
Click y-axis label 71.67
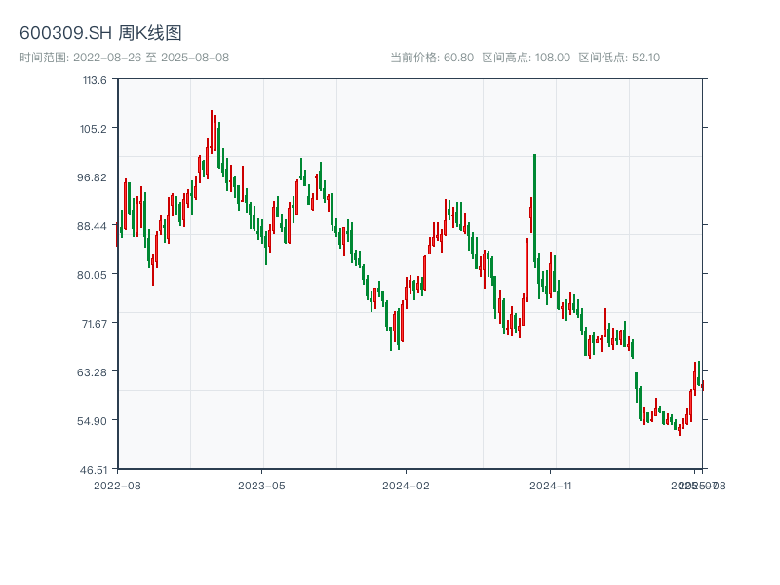click(94, 324)
